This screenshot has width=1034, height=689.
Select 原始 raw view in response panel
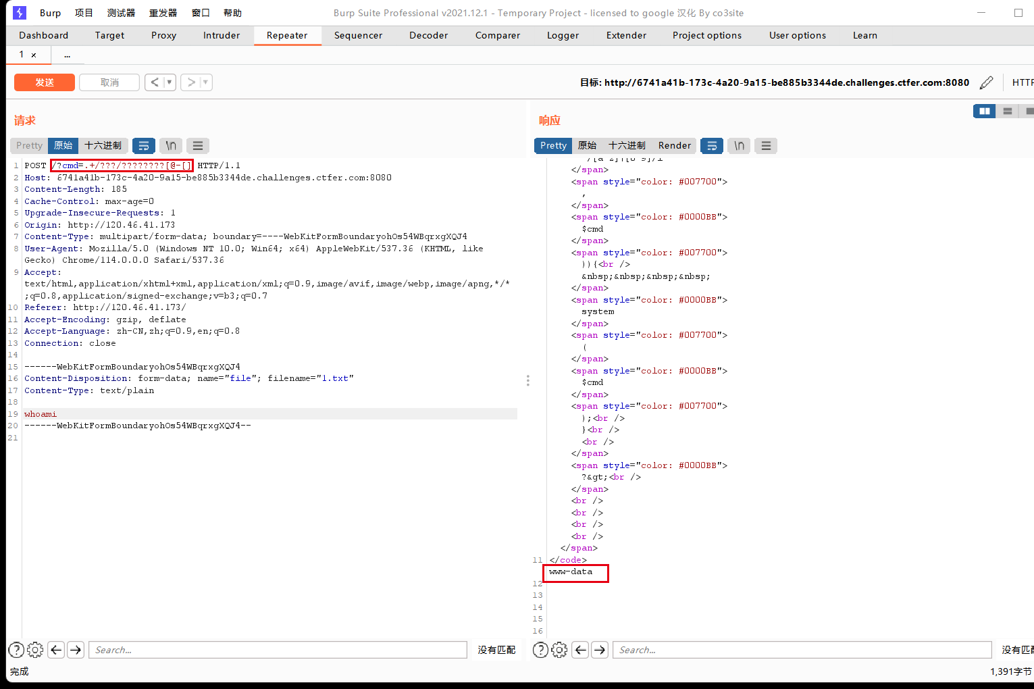[x=587, y=145]
